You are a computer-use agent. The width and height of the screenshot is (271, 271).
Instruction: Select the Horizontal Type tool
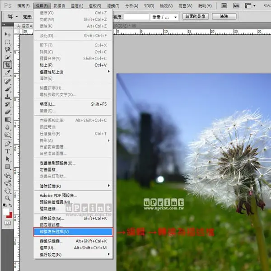7,151
